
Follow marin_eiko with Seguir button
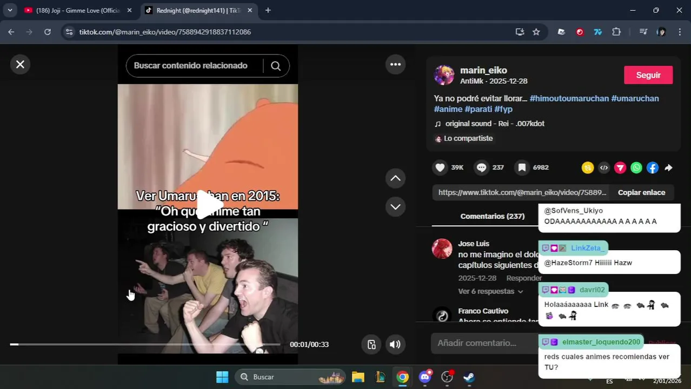[x=648, y=75]
